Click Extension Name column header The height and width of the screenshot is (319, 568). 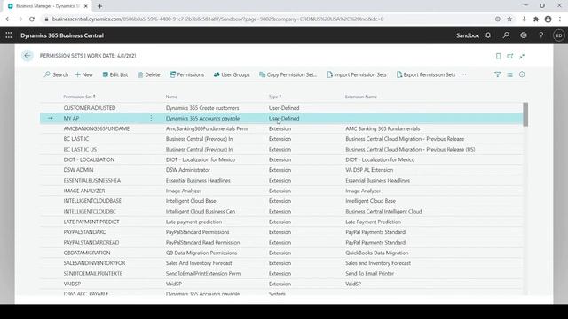click(361, 97)
